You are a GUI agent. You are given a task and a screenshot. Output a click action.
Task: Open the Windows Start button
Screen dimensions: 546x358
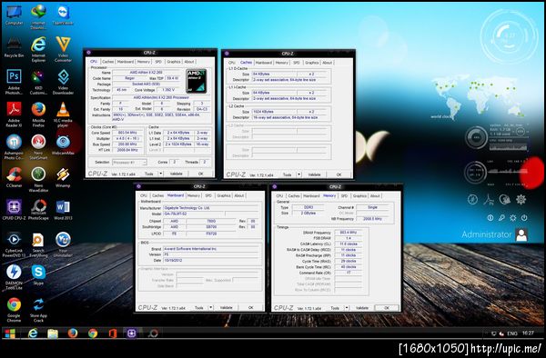10,333
